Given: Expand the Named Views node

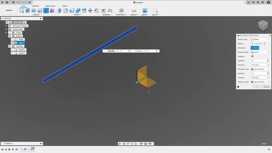Looking at the screenshot, I should click(x=6, y=29).
